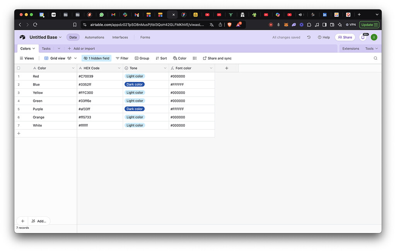Reveal the 1 hidden field
Screen dimensions: 396x252
[x=96, y=58]
